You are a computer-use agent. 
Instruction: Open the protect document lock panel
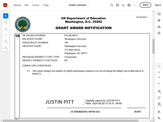pyautogui.click(x=159, y=33)
